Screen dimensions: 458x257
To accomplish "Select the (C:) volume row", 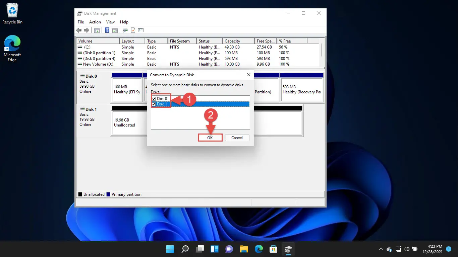I will point(198,47).
